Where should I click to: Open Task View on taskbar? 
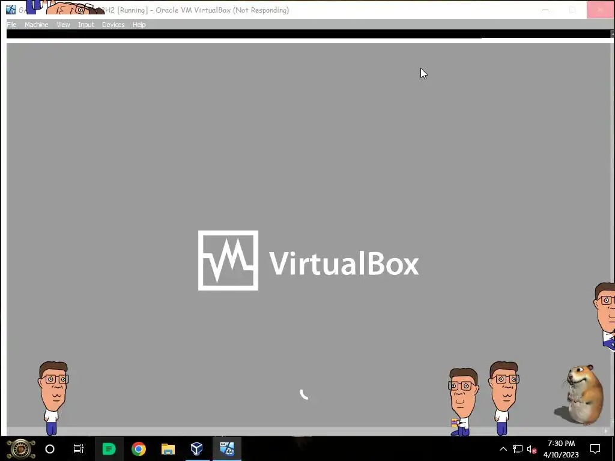[79, 449]
